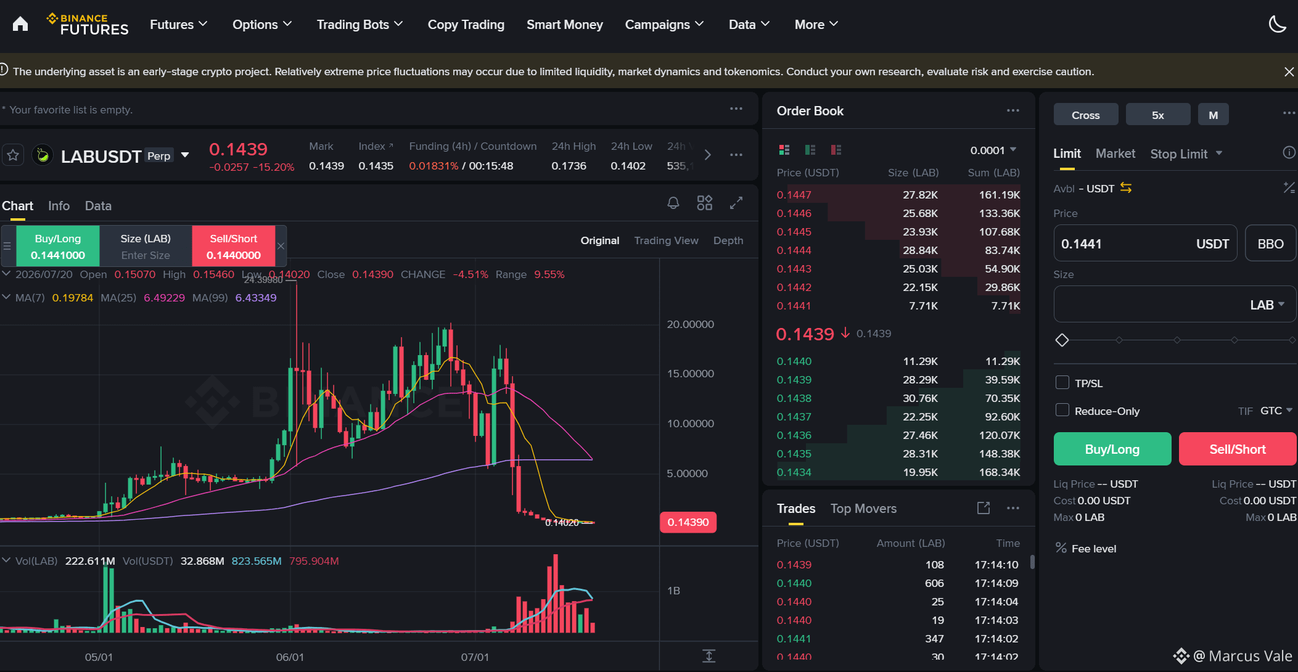Viewport: 1298px width, 672px height.
Task: Open the order form three-dot menu
Action: coord(1289,113)
